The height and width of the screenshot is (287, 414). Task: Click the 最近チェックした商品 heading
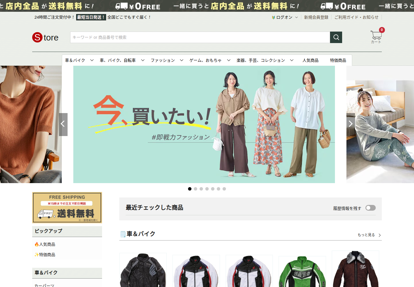pos(154,208)
